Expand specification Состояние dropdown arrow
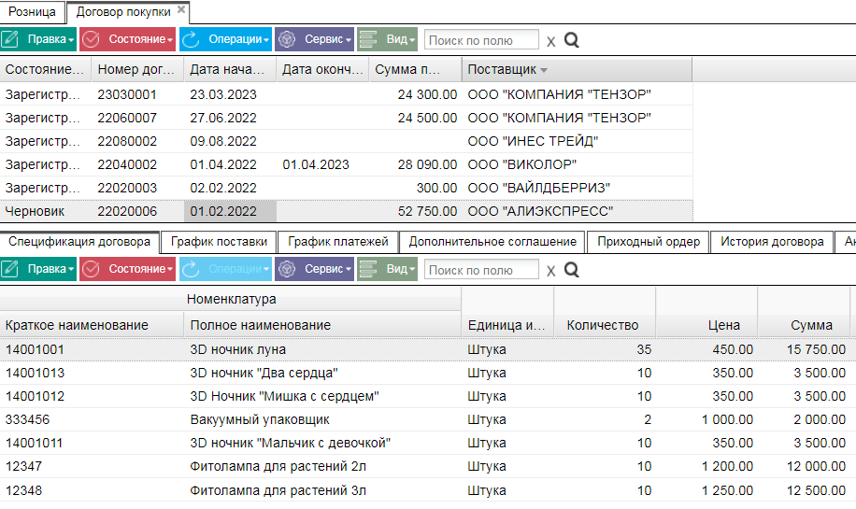This screenshot has height=509, width=856. coord(170,270)
